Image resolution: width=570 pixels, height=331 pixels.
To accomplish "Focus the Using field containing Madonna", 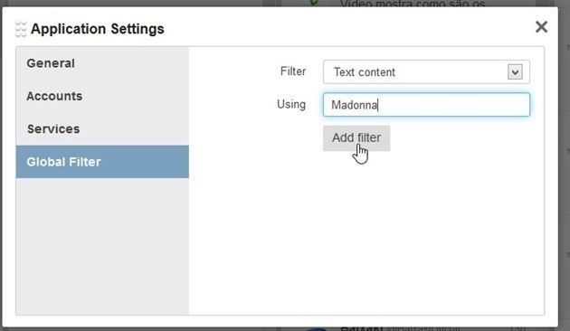I will (x=426, y=105).
